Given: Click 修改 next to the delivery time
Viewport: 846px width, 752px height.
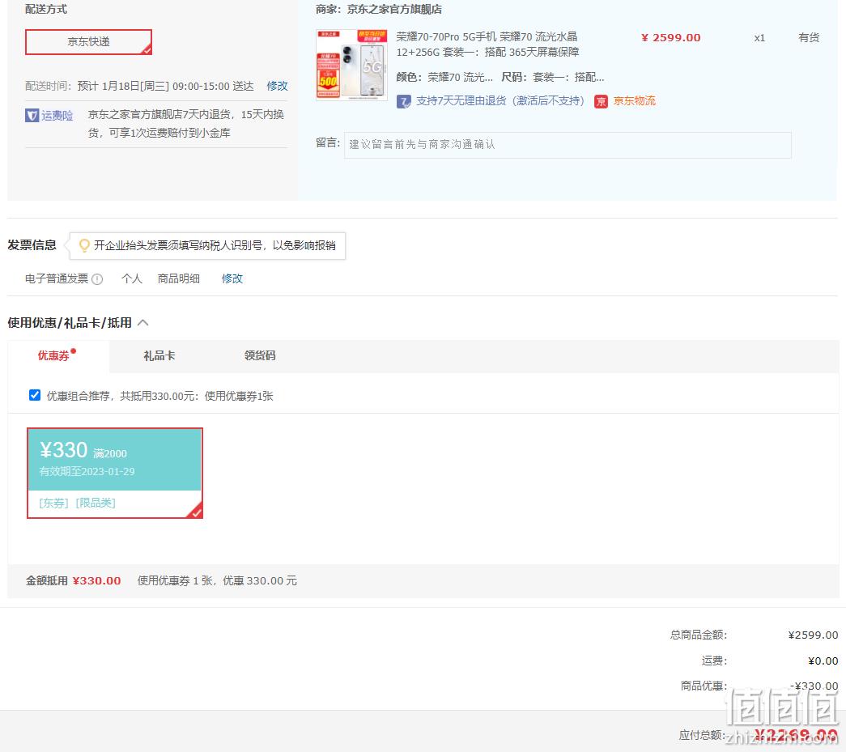Looking at the screenshot, I should click(278, 86).
